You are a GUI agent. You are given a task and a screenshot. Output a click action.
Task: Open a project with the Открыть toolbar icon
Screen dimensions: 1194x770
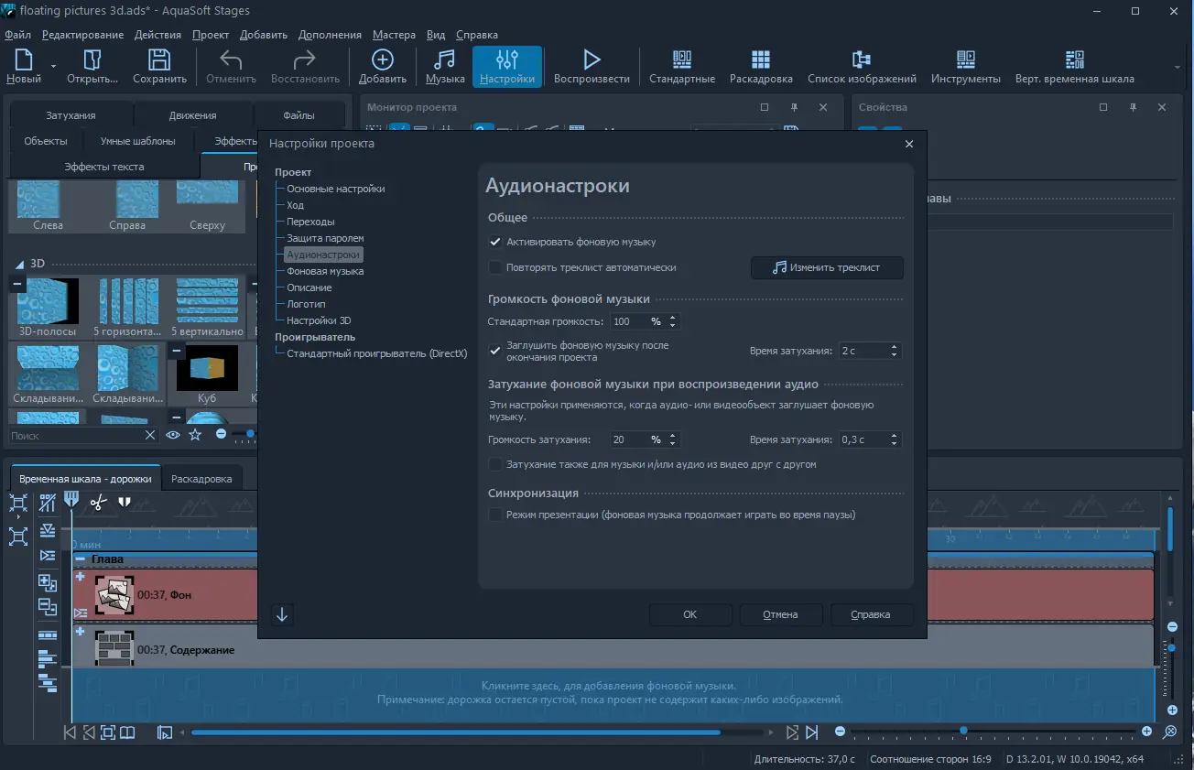click(x=92, y=60)
